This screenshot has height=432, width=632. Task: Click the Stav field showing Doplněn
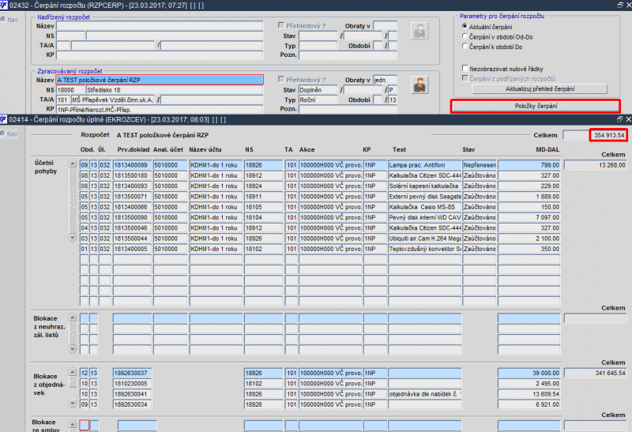(x=318, y=90)
